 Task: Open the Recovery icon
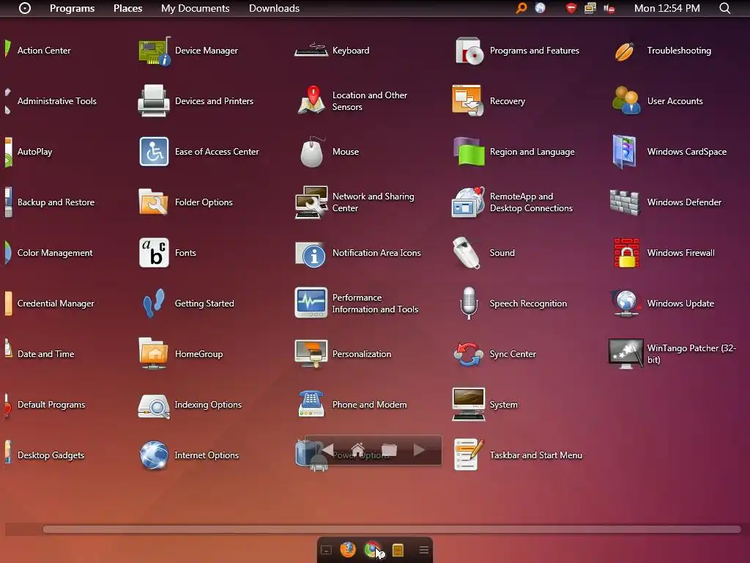coord(468,100)
